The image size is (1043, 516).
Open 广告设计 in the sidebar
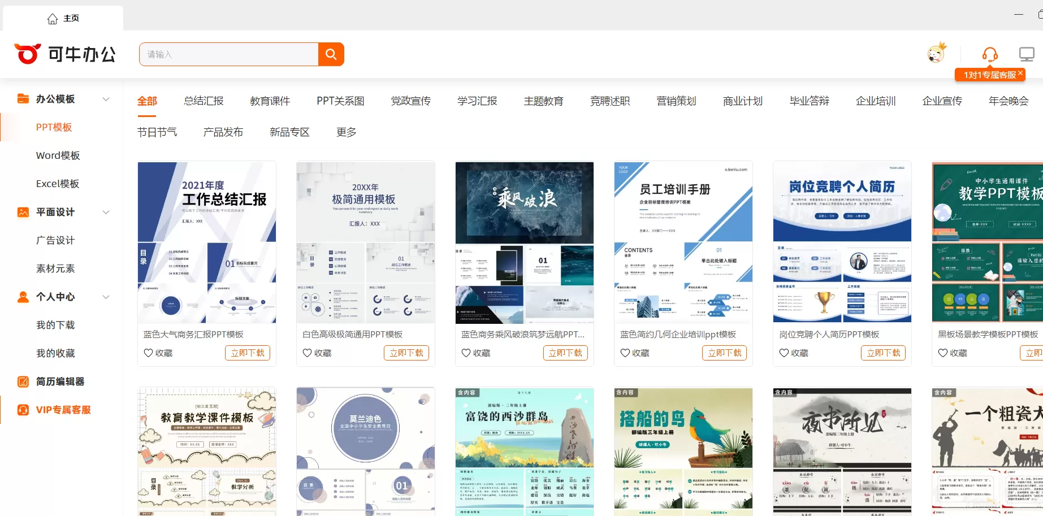tap(55, 240)
